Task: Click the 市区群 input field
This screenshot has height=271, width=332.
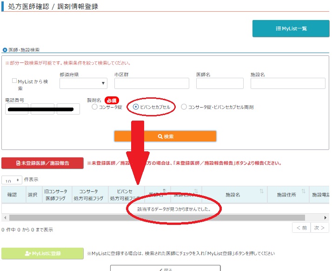Action: pos(152,83)
